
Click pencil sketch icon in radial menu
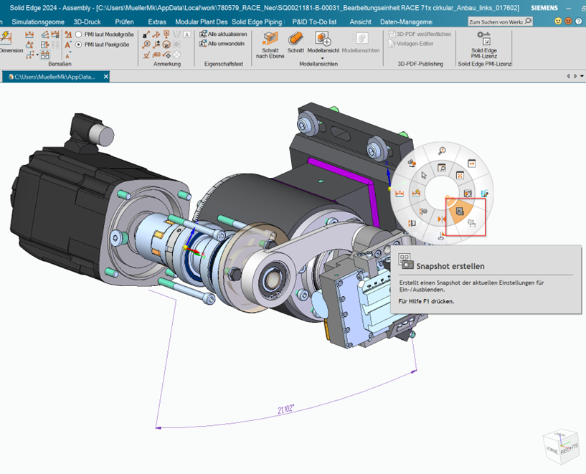(x=484, y=193)
